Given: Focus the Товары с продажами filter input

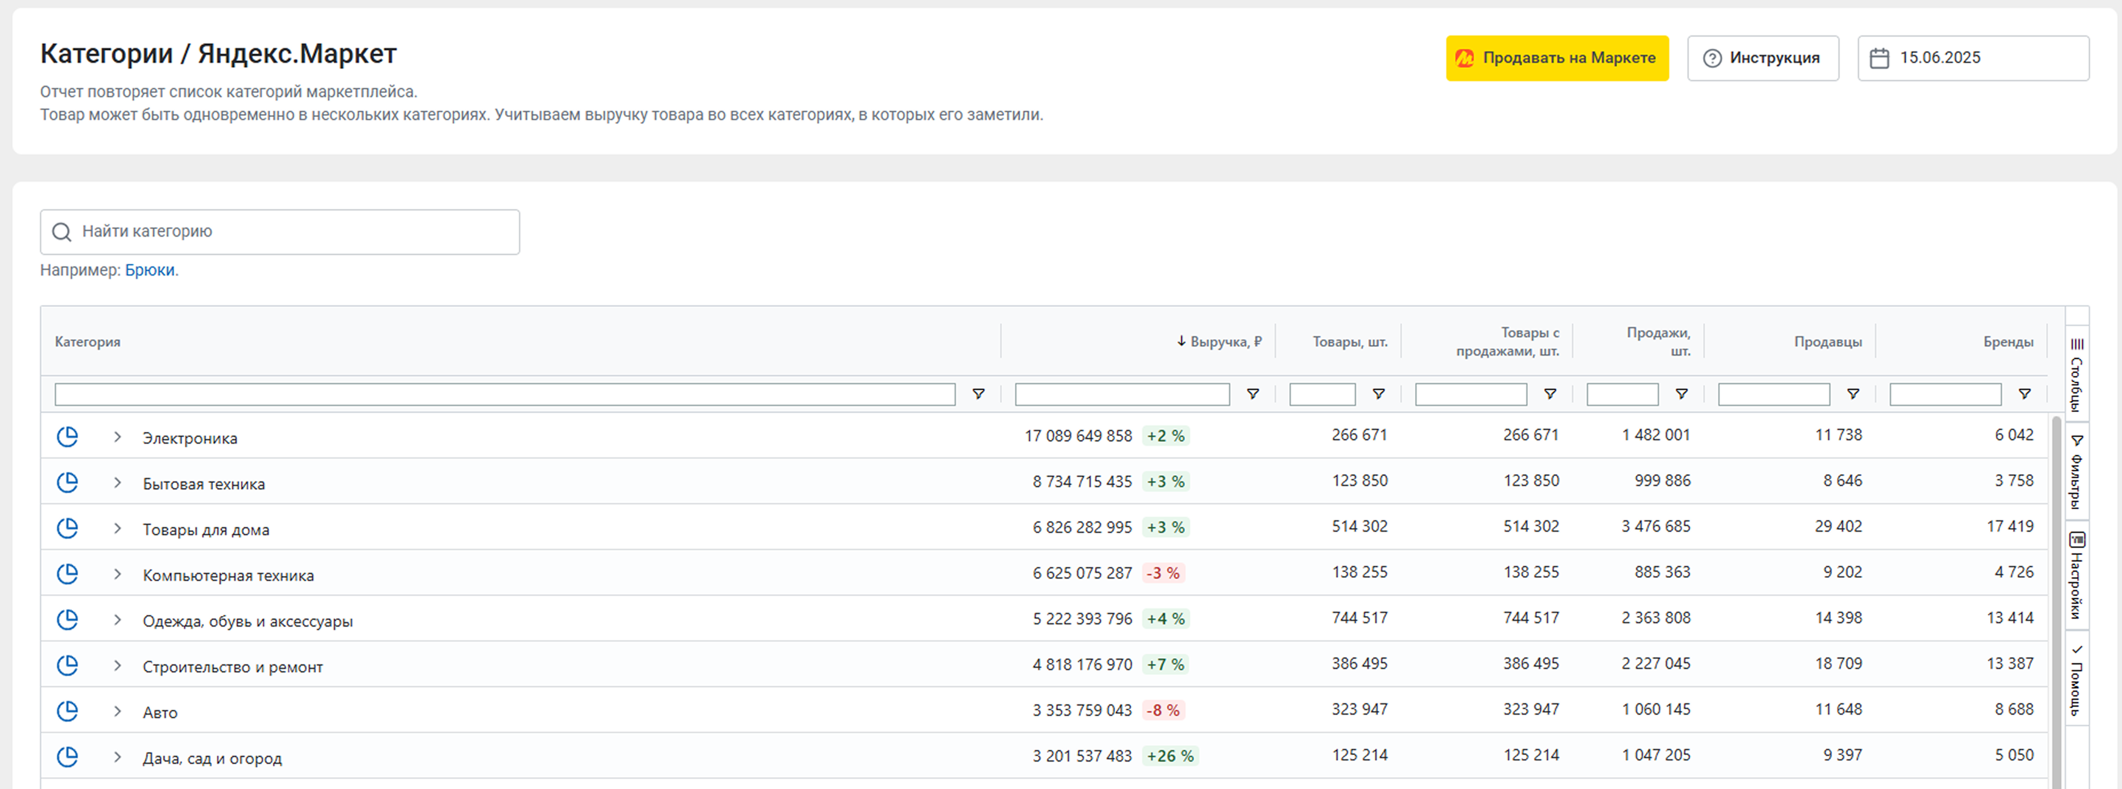Looking at the screenshot, I should [1470, 394].
